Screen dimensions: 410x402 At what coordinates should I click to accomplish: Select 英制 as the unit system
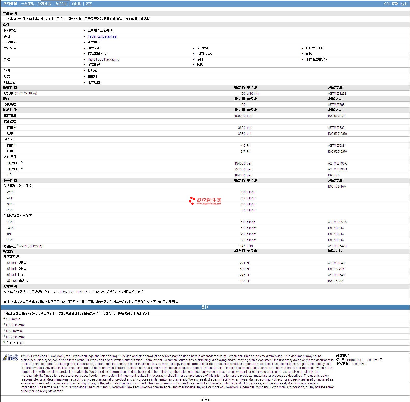(x=395, y=4)
